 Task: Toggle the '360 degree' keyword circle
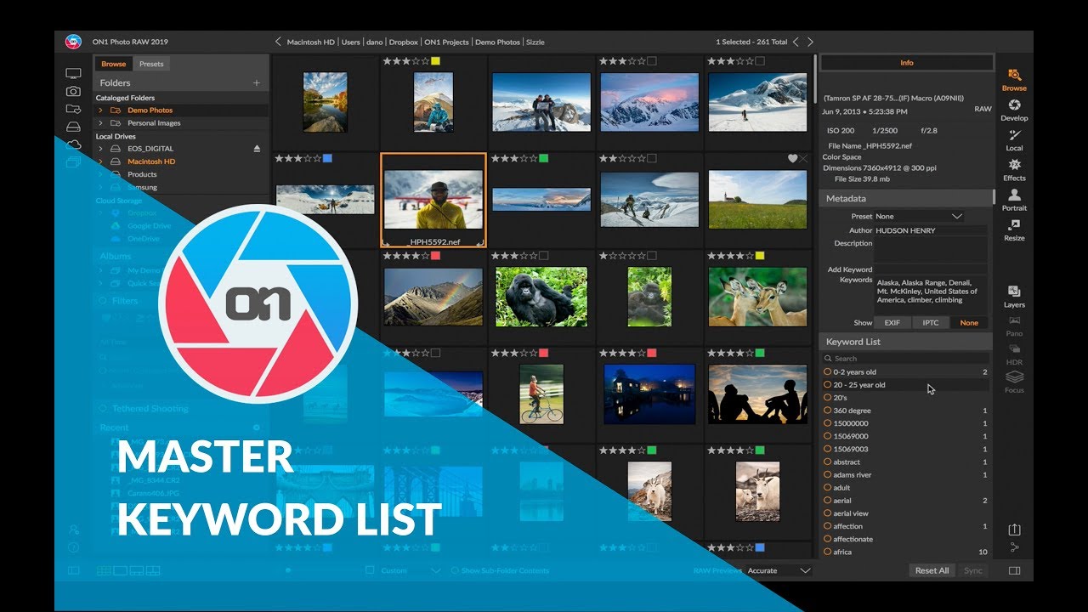828,411
